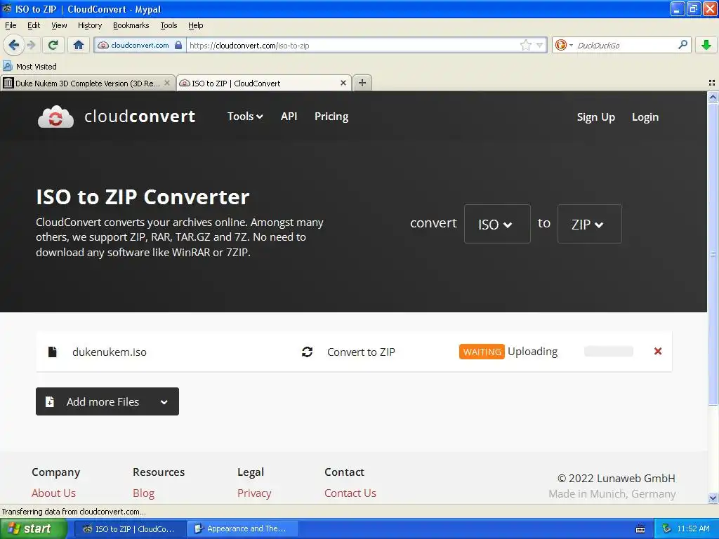The height and width of the screenshot is (539, 719).
Task: Click the Most Visited bookmarks label
Action: point(37,67)
